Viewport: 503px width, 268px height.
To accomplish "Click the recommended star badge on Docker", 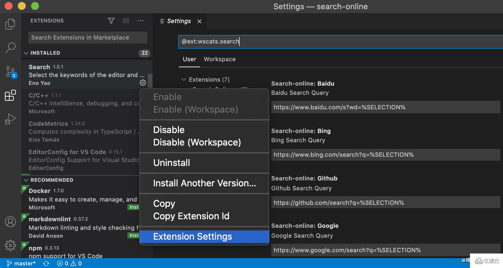I will [24, 188].
